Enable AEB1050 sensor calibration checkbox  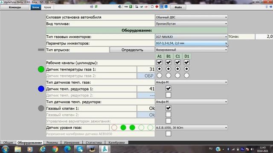tap(168, 133)
